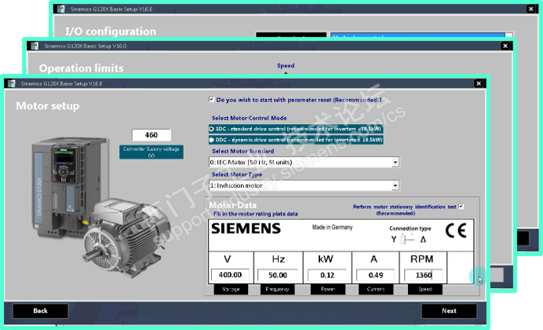Click the SIEMENS logo on rating plate
543x330 pixels.
246,229
